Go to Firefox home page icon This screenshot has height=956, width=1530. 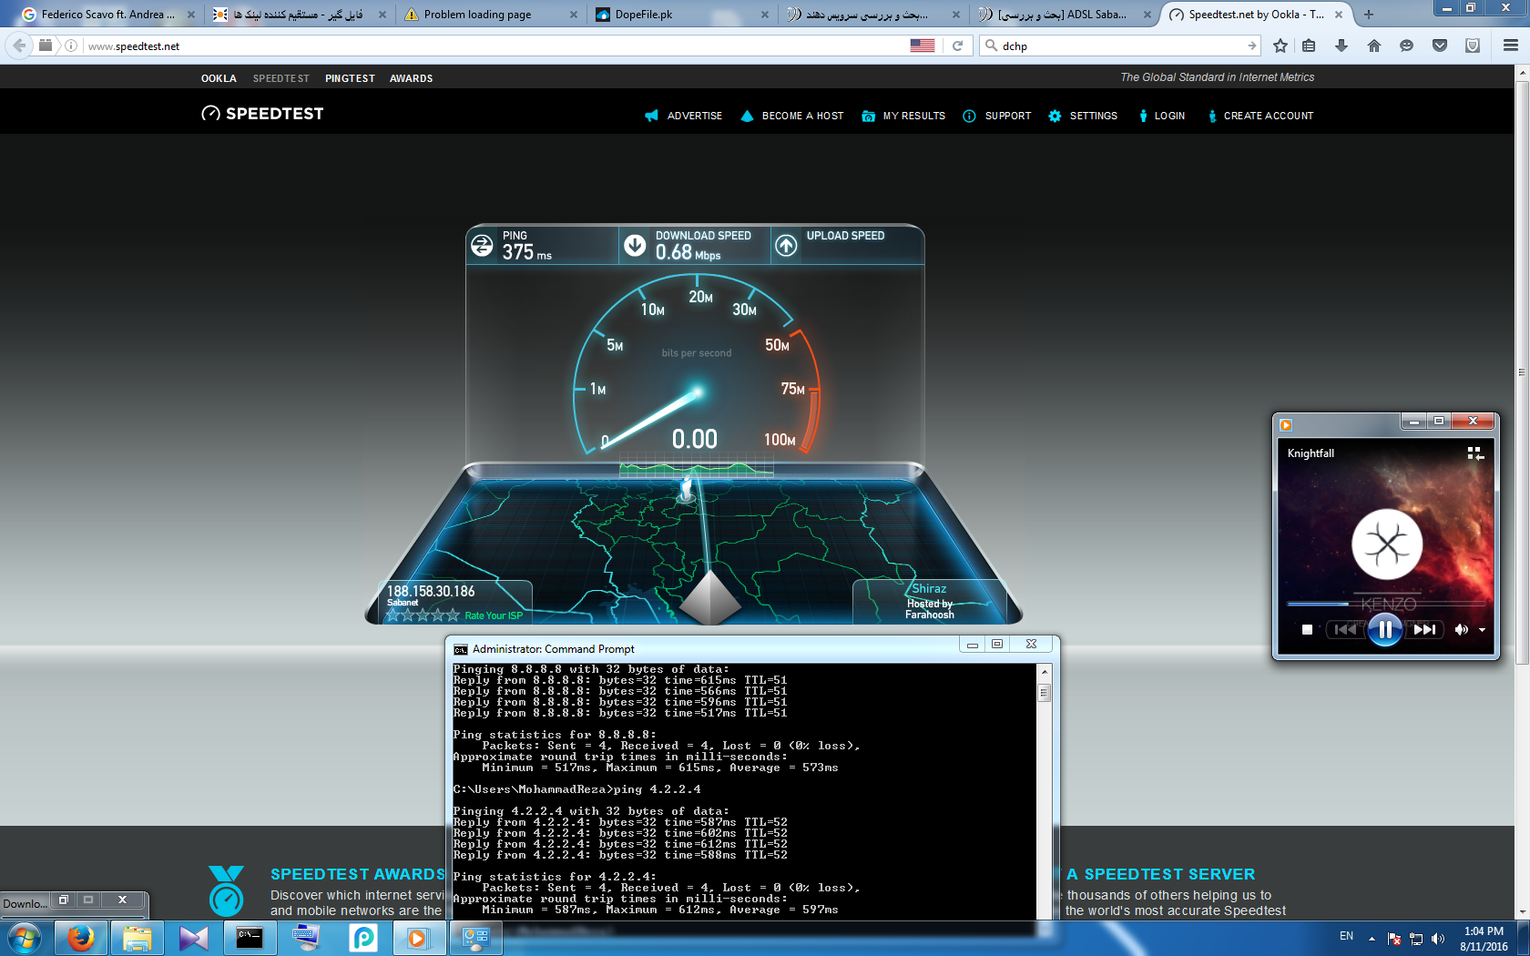tap(1374, 46)
